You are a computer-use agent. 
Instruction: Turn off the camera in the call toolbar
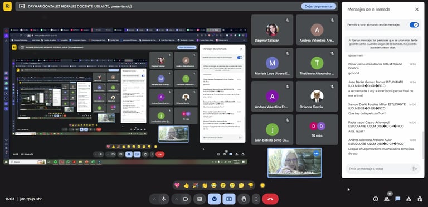tap(186, 199)
